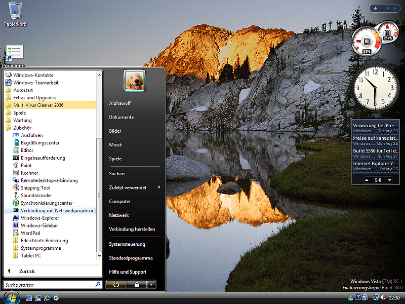Viewport: 405px width, 304px height.
Task: Click the user account dog picture
Action: [134, 80]
